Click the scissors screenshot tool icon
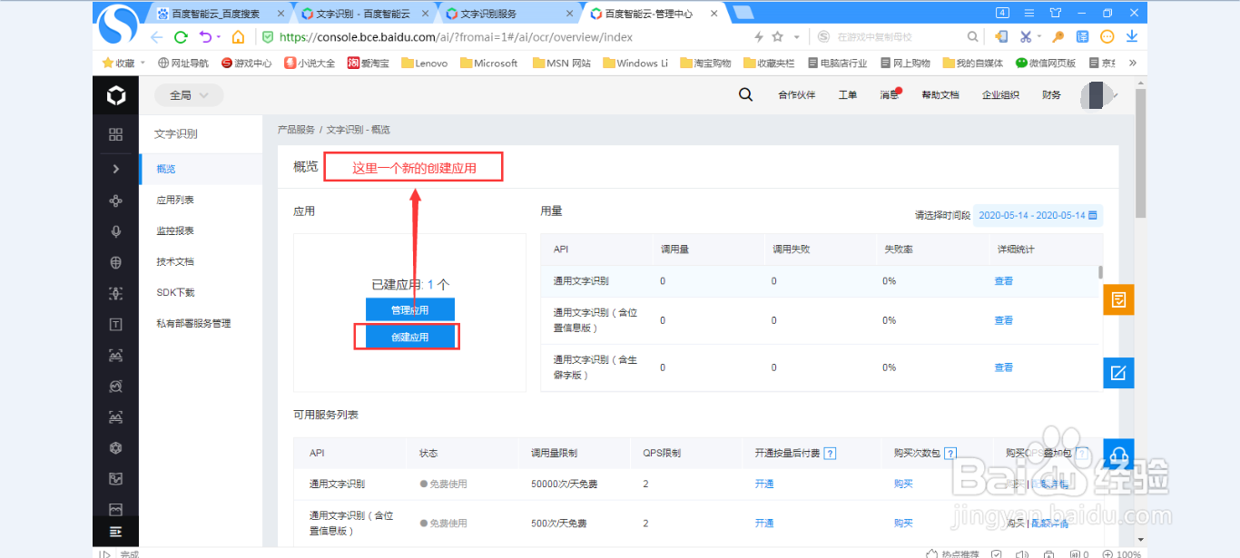1240x558 pixels. tap(1026, 37)
